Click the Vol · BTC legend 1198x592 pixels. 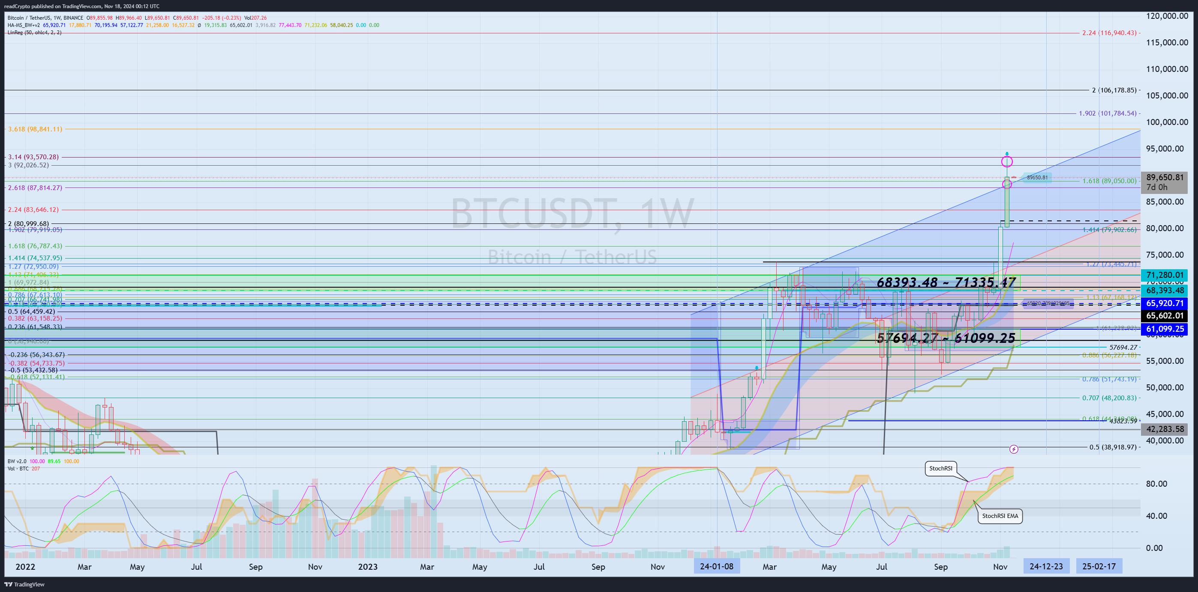click(18, 468)
